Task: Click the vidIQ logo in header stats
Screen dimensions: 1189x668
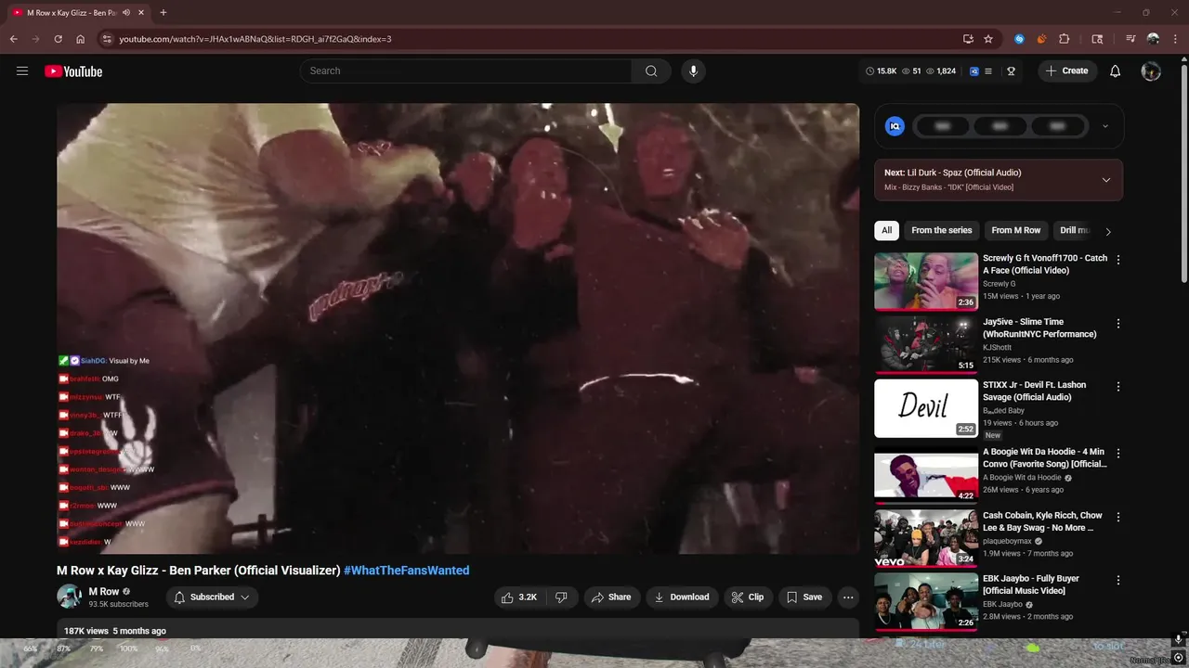Action: (974, 71)
